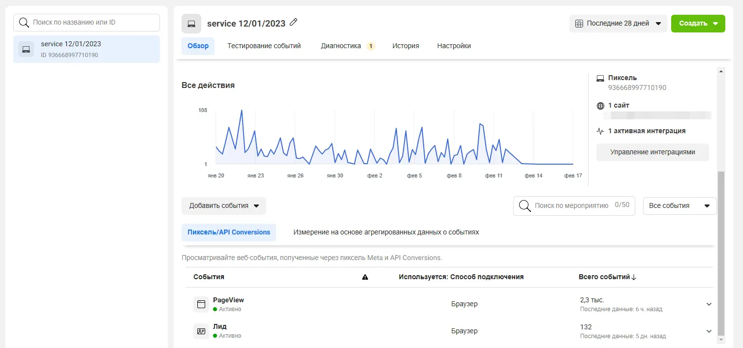Click the pixel device icon in header
Screen dimensions: 743x348
point(191,24)
